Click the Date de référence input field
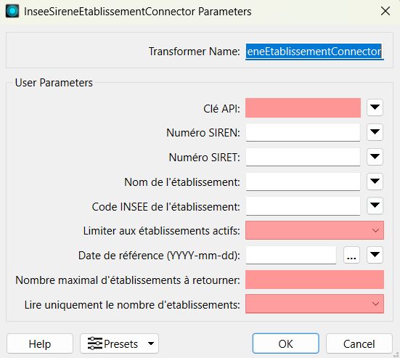 291,255
